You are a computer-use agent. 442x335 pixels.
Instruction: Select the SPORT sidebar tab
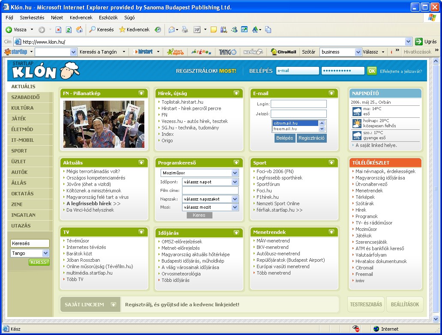[x=30, y=151]
